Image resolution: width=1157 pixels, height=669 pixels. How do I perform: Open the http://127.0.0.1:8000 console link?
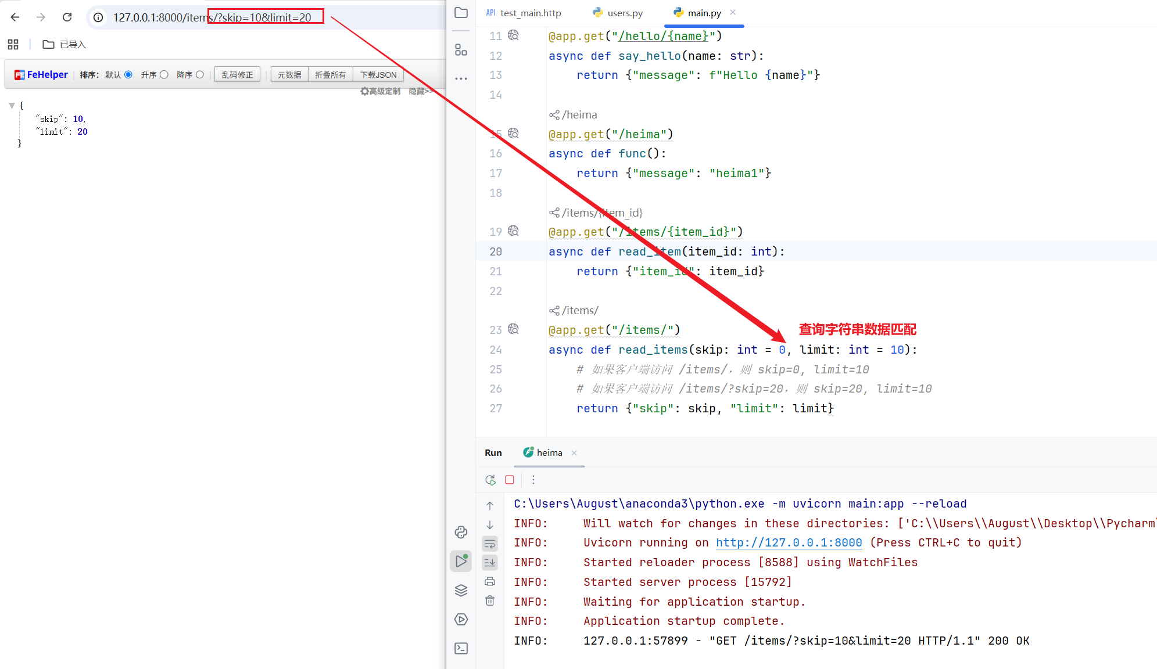point(789,542)
